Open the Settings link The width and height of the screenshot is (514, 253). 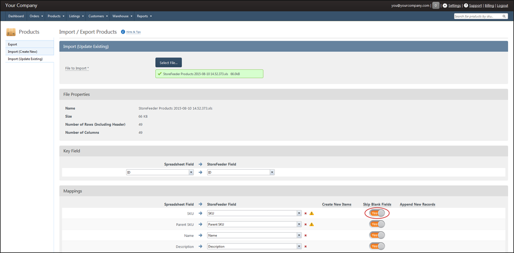tap(455, 5)
